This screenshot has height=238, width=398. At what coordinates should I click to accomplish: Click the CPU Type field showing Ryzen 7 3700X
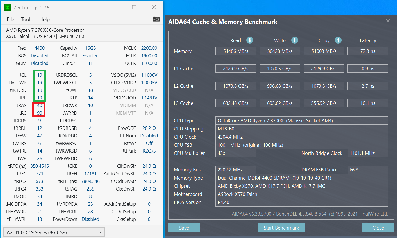pos(302,121)
